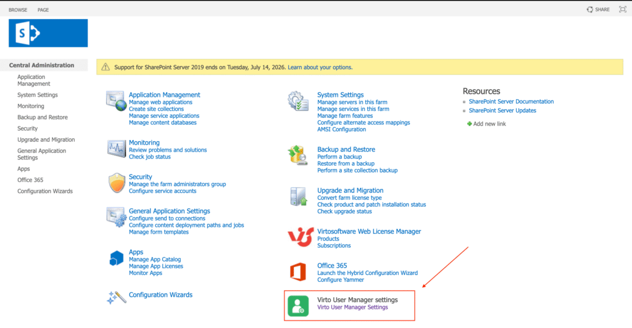Click the Application Management globe icon
The height and width of the screenshot is (328, 632).
click(x=116, y=101)
